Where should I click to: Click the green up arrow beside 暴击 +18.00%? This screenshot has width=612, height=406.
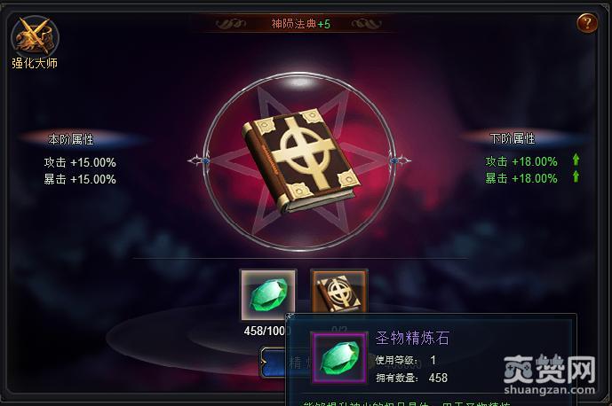click(x=576, y=177)
